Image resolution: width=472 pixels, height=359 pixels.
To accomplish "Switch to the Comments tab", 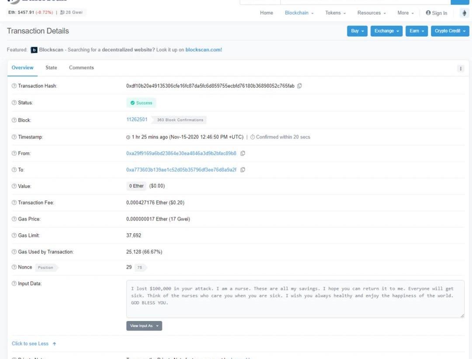I will pyautogui.click(x=81, y=68).
